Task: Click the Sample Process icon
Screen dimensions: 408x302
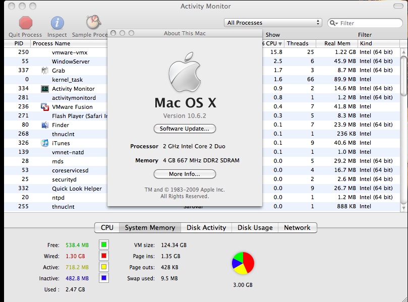Action: tap(93, 22)
